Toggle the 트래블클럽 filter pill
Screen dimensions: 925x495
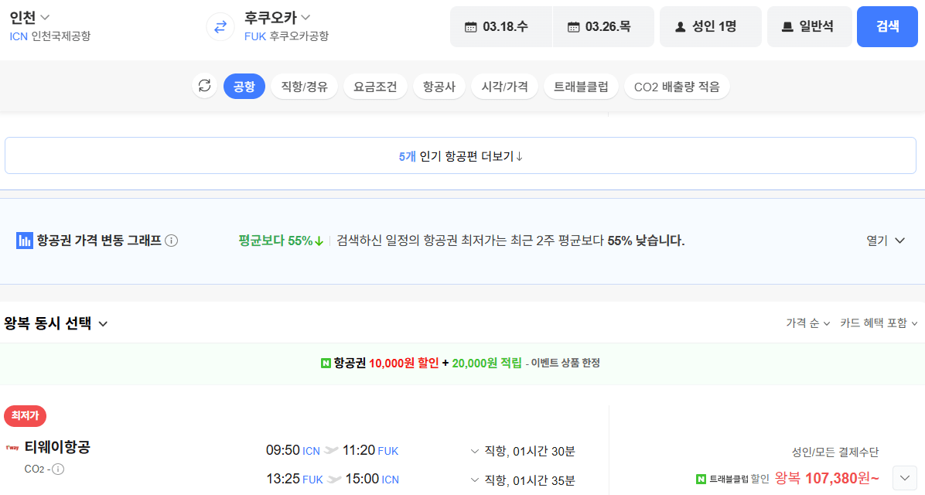pyautogui.click(x=581, y=86)
